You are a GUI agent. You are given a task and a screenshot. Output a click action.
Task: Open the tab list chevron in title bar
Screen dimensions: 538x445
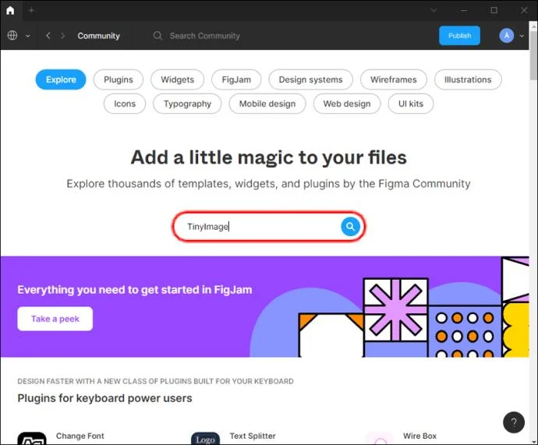tap(434, 10)
